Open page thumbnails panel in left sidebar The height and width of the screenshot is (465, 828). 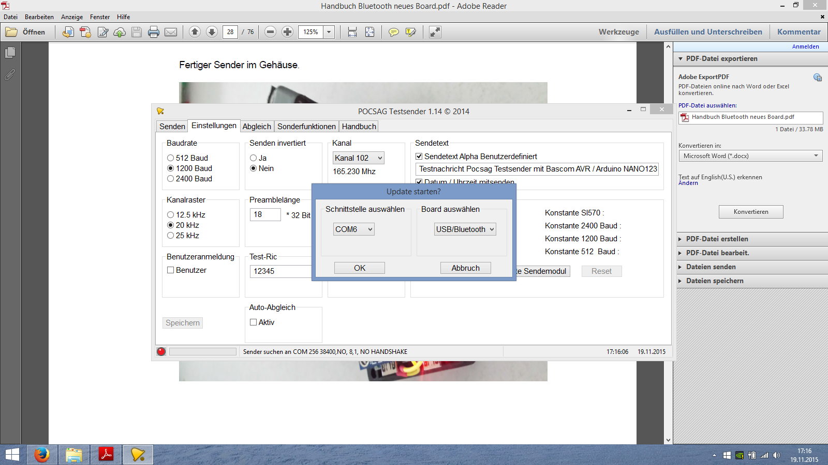(x=10, y=53)
